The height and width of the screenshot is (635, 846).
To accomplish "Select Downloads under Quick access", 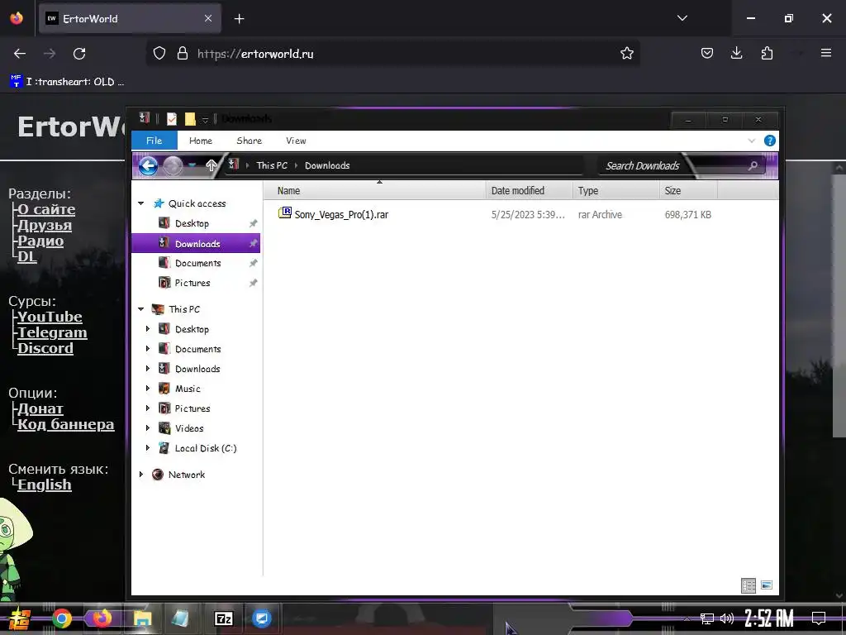I will pos(197,244).
